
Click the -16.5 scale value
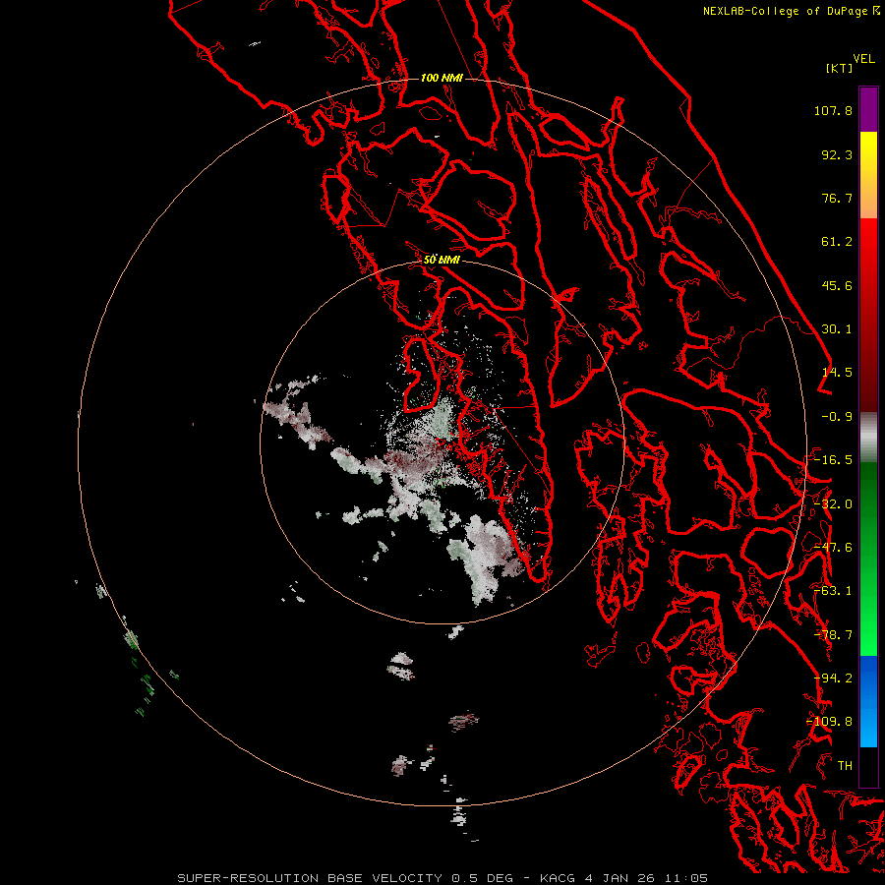point(833,460)
